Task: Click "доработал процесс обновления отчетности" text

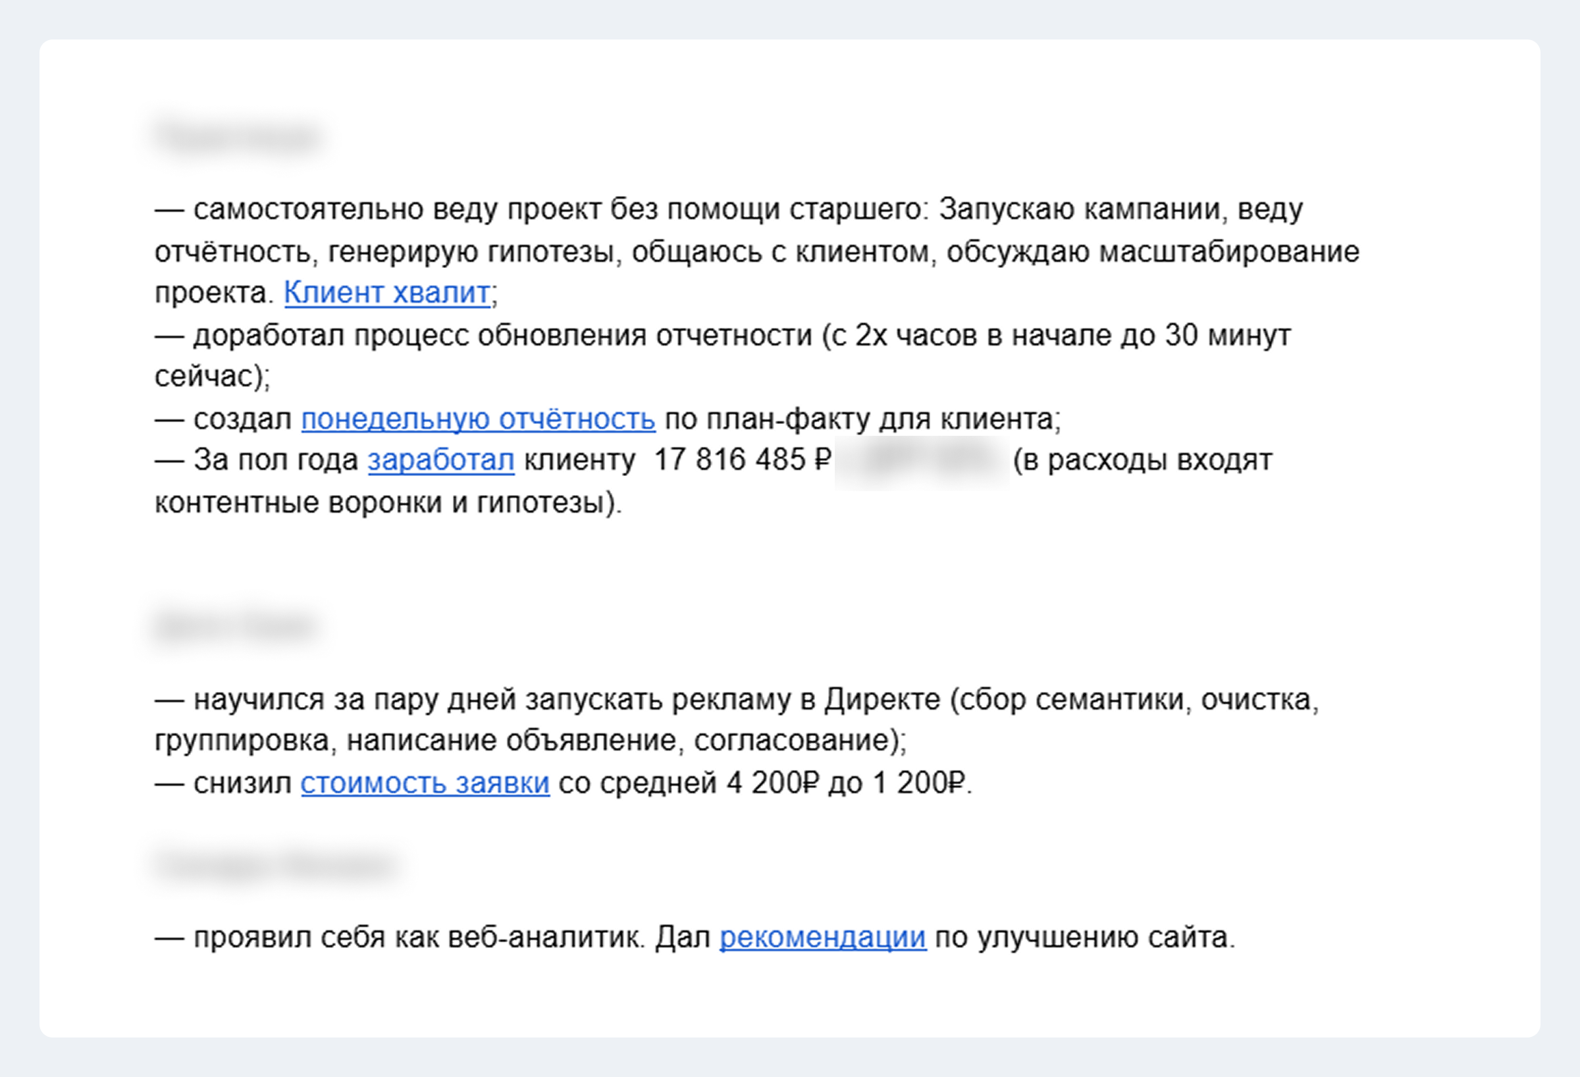Action: (502, 336)
